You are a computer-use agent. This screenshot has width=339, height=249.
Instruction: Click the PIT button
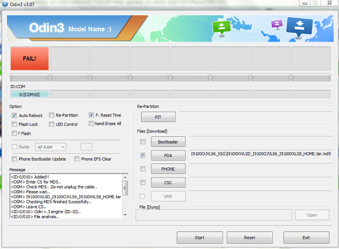coord(158,117)
